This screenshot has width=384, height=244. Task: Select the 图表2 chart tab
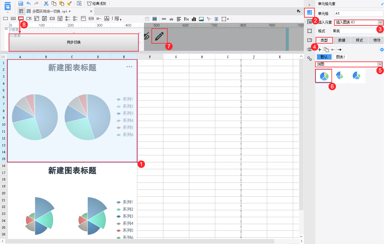point(340,57)
